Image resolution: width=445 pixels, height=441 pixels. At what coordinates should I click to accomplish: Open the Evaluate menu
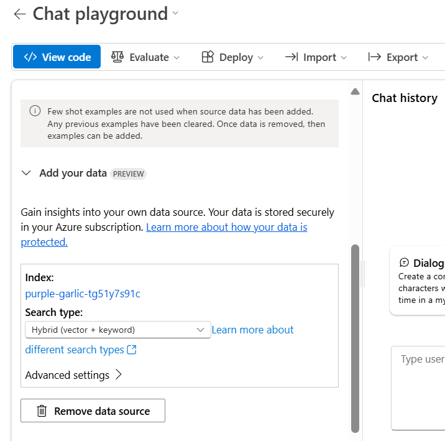click(x=145, y=57)
